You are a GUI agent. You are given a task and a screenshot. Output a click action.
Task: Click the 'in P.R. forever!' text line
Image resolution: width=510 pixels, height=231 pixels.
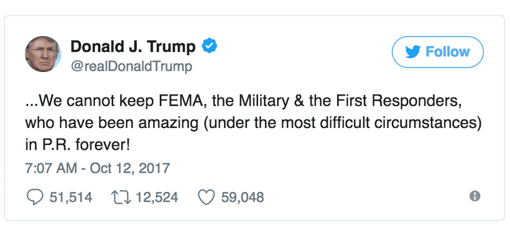coord(78,145)
